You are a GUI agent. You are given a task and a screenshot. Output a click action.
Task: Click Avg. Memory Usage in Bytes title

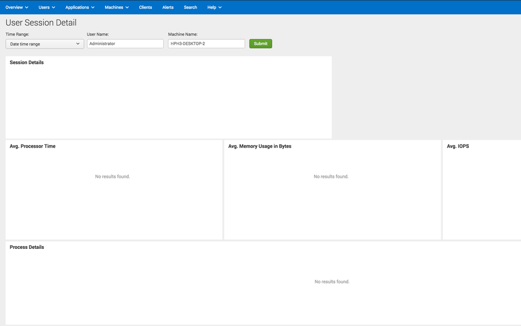tap(260, 147)
